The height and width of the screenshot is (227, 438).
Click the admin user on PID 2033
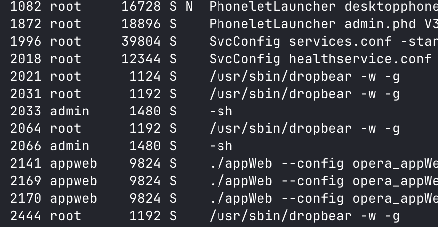point(70,112)
